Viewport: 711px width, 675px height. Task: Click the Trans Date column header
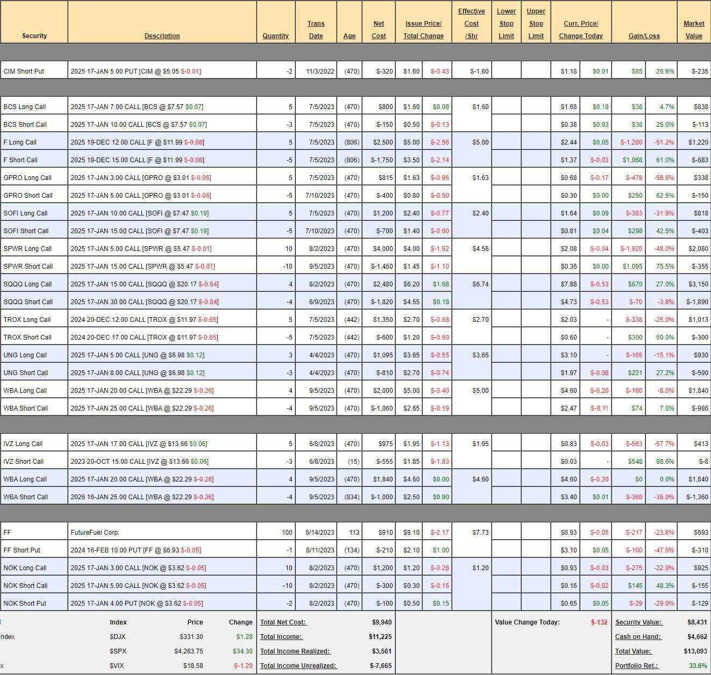(316, 30)
